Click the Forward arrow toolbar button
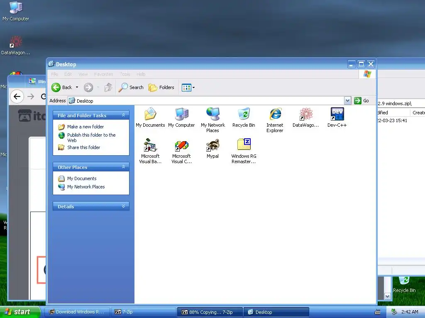 pyautogui.click(x=88, y=87)
